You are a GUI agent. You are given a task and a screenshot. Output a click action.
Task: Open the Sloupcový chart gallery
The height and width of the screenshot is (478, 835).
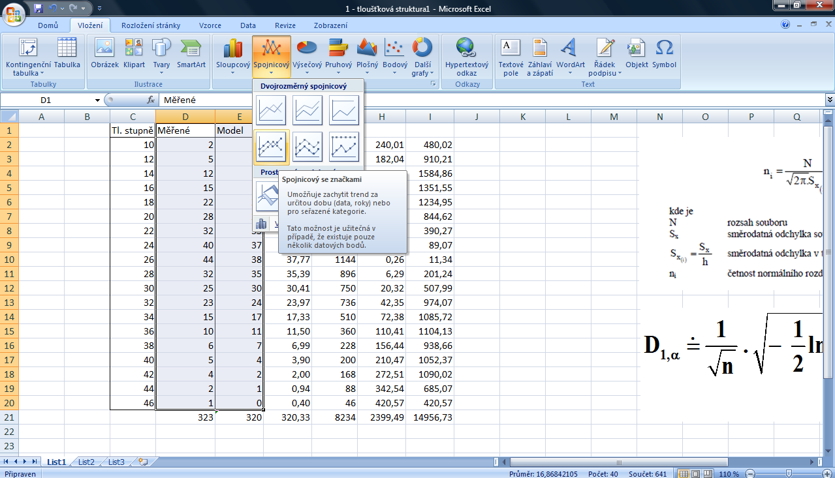click(233, 57)
